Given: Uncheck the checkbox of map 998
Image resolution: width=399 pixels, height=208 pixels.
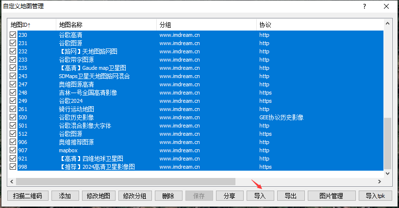Looking at the screenshot, I should point(13,167).
